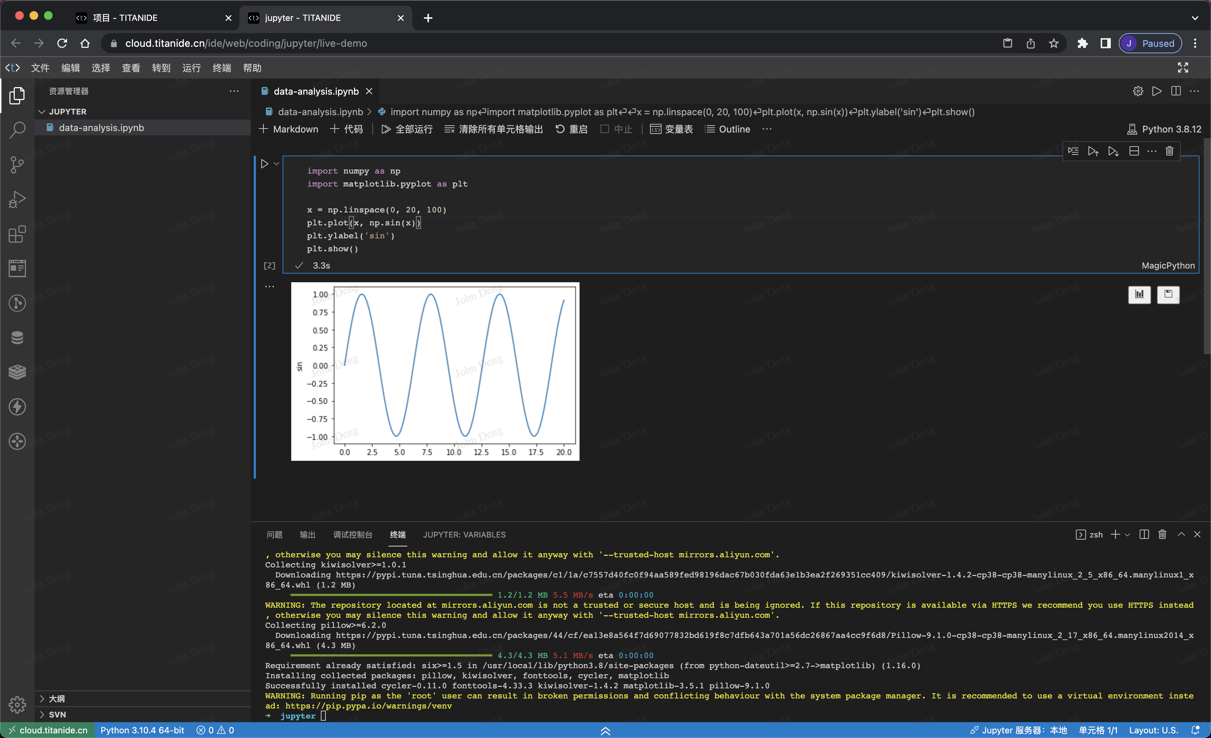Open Source Control view
Image resolution: width=1211 pixels, height=738 pixels.
(17, 165)
